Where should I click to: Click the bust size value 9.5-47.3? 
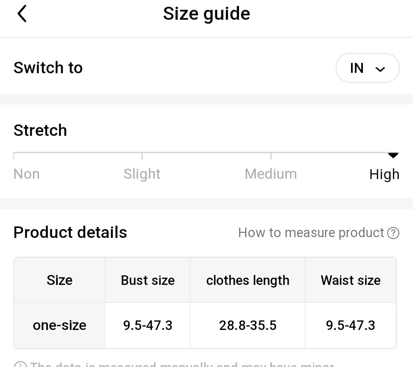pyautogui.click(x=148, y=325)
